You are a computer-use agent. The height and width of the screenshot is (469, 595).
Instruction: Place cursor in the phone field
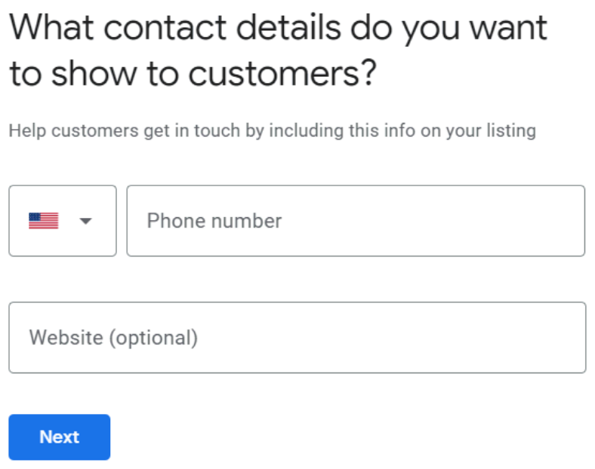(355, 221)
